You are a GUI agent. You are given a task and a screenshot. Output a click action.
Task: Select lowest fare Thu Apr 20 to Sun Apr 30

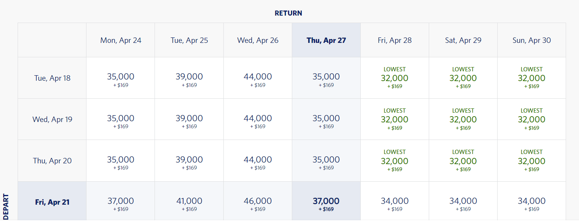coord(531,161)
